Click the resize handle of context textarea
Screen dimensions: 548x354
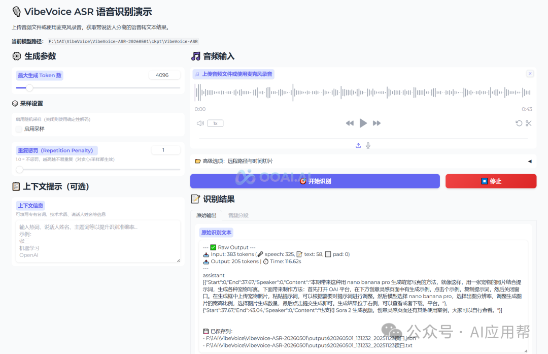coord(178,260)
